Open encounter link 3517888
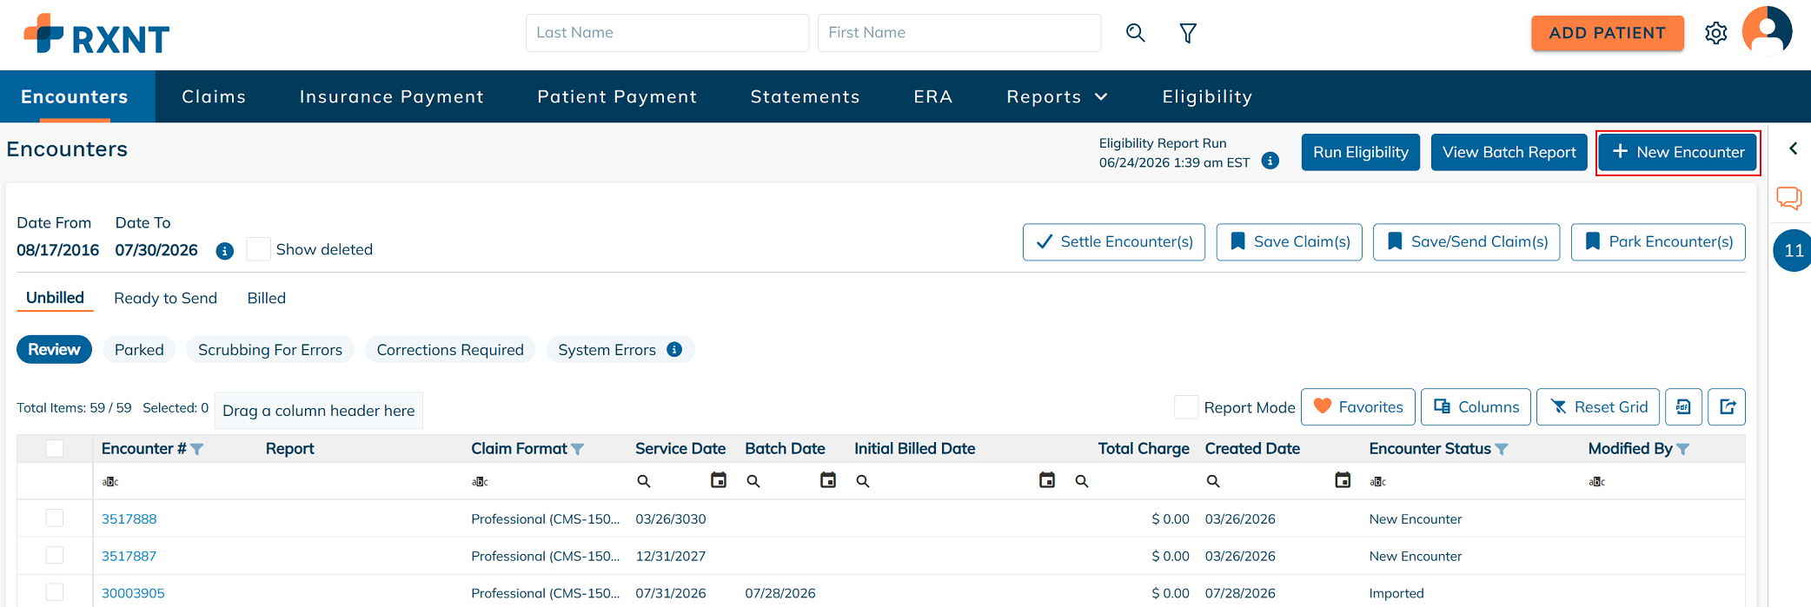This screenshot has width=1811, height=607. tap(129, 518)
